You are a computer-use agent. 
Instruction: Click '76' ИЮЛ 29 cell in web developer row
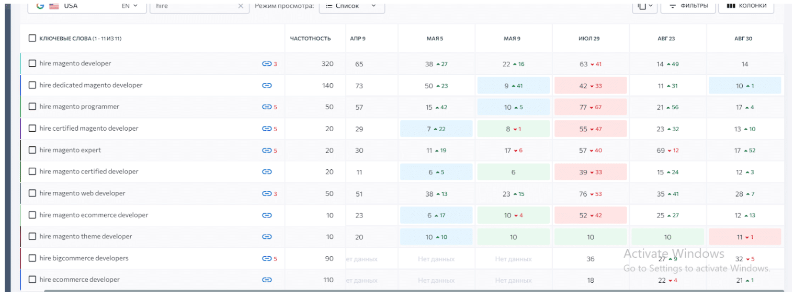point(591,194)
